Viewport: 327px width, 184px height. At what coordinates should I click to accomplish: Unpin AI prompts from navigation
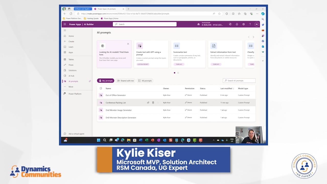90,81
